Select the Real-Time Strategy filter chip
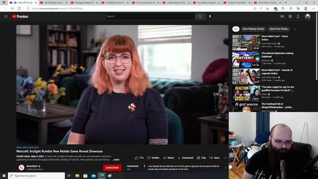Viewport: 318px width, 179px height. (279, 29)
